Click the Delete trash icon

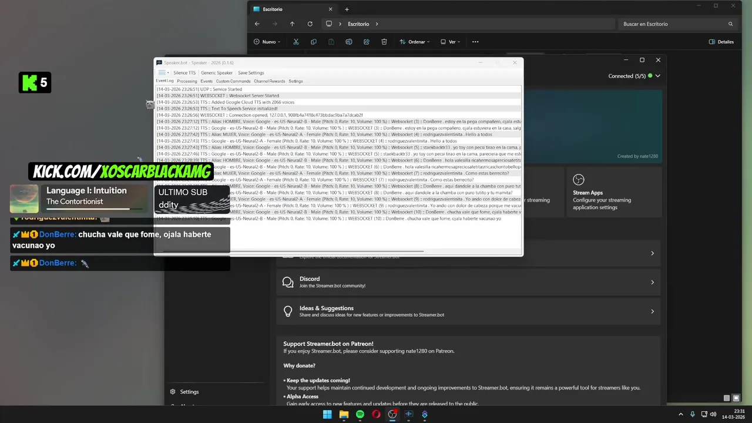pos(384,42)
